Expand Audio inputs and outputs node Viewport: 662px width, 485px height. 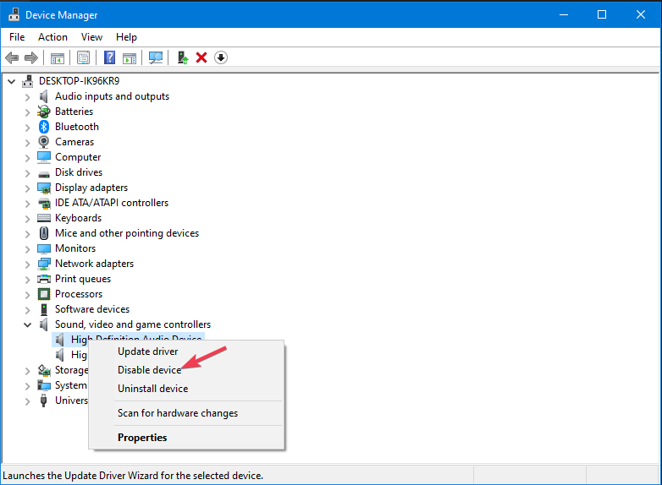pyautogui.click(x=27, y=97)
